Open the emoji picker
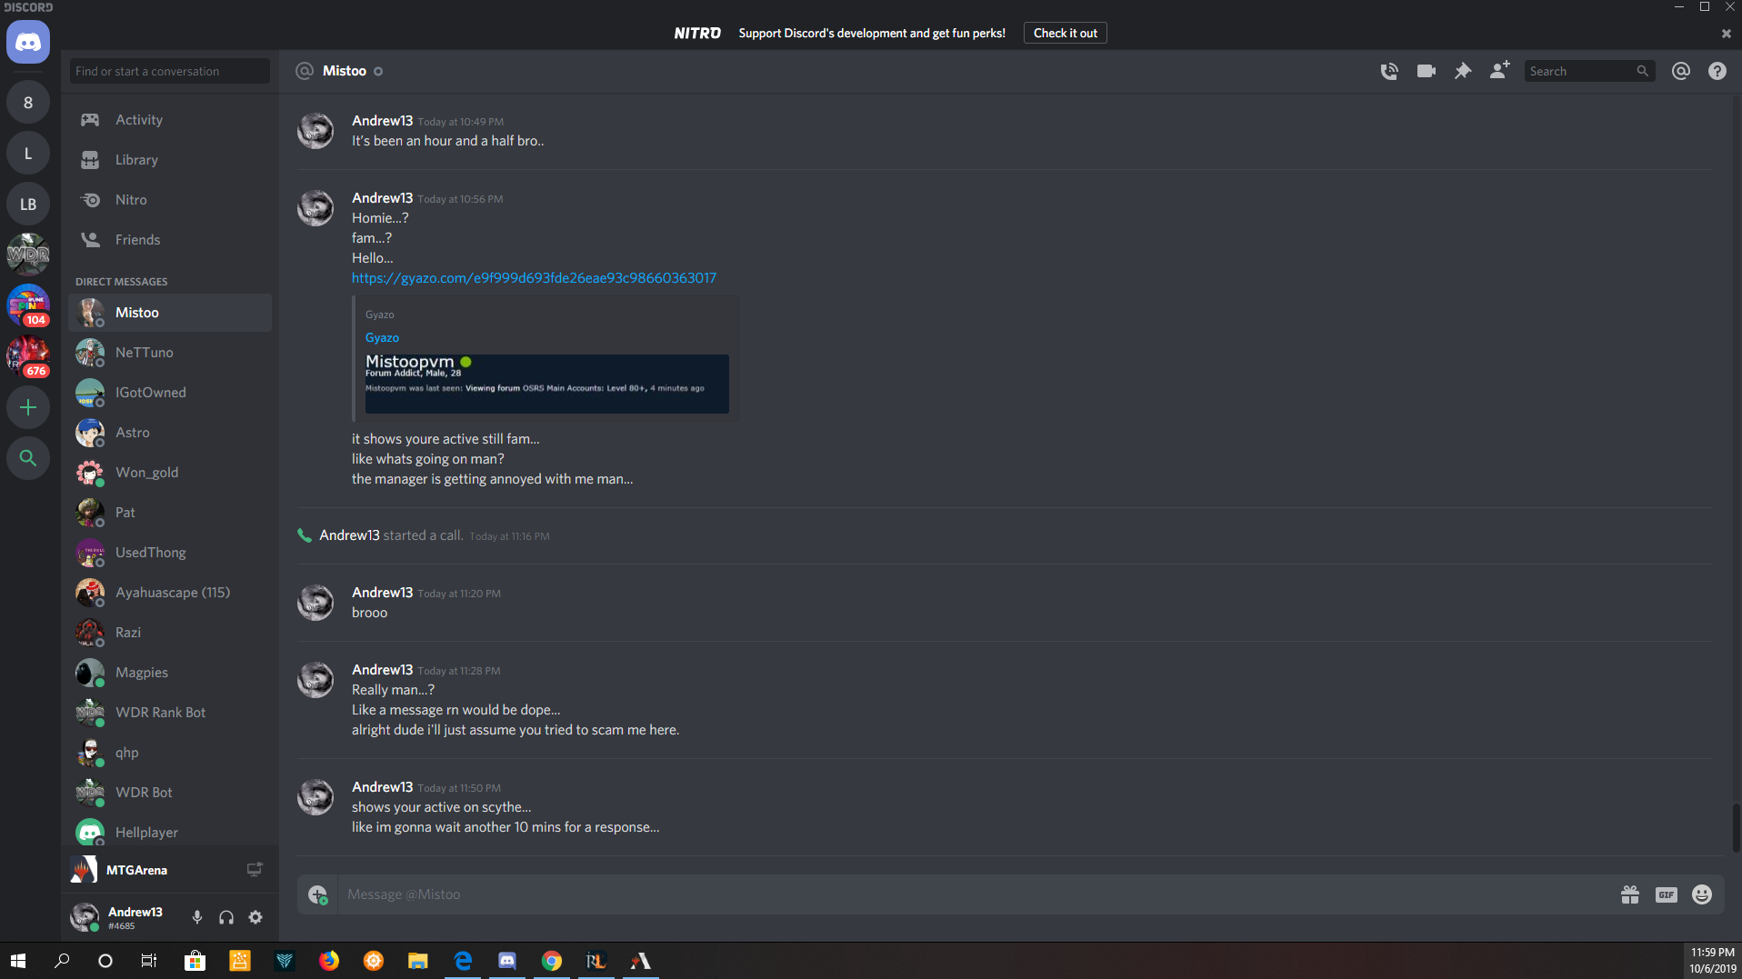This screenshot has width=1742, height=979. (x=1702, y=894)
